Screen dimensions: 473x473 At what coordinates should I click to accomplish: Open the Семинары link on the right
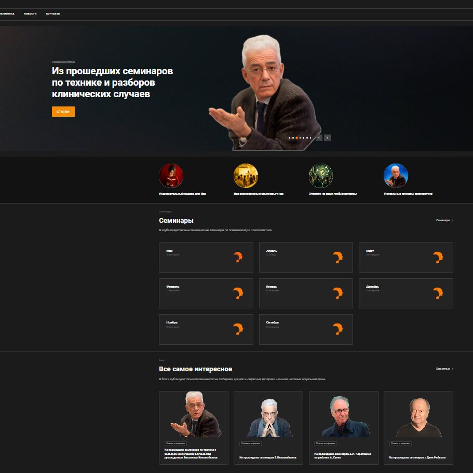(442, 220)
